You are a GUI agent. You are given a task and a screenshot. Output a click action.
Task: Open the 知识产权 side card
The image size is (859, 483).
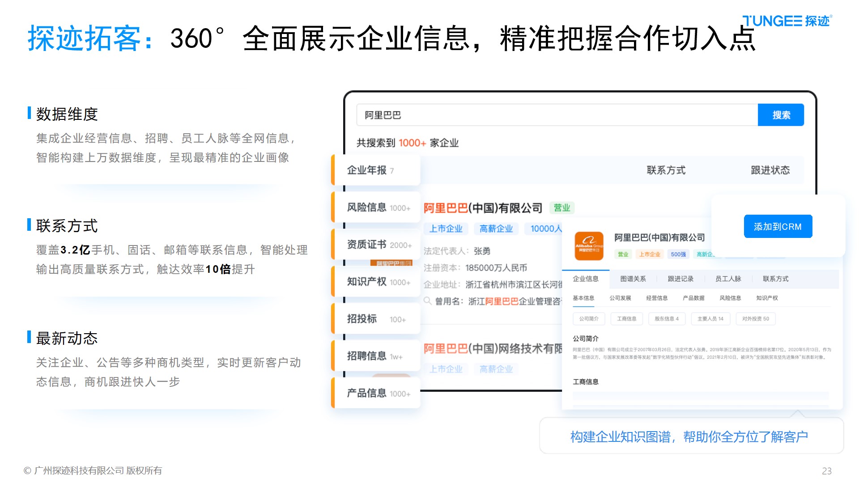[x=376, y=282]
